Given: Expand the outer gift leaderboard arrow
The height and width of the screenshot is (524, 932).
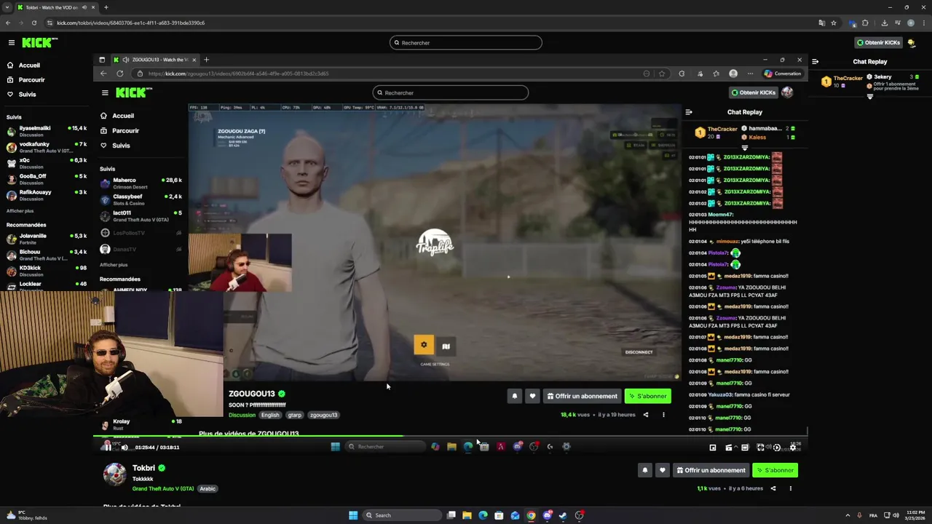Looking at the screenshot, I should pyautogui.click(x=869, y=96).
